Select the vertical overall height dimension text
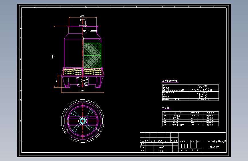The height and width of the screenshot is (161, 248). 53,56
